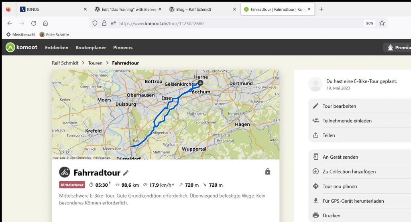411x222 pixels.
Task: Bookmark page with the star icon
Action: click(x=382, y=23)
